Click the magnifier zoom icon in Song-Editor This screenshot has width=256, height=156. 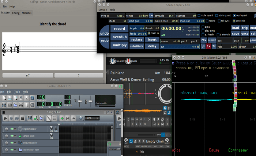pos(81,118)
